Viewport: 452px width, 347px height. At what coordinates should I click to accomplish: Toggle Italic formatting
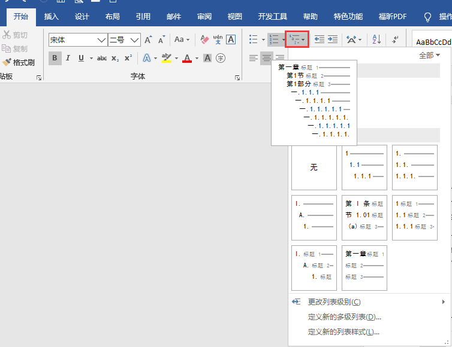coord(68,58)
